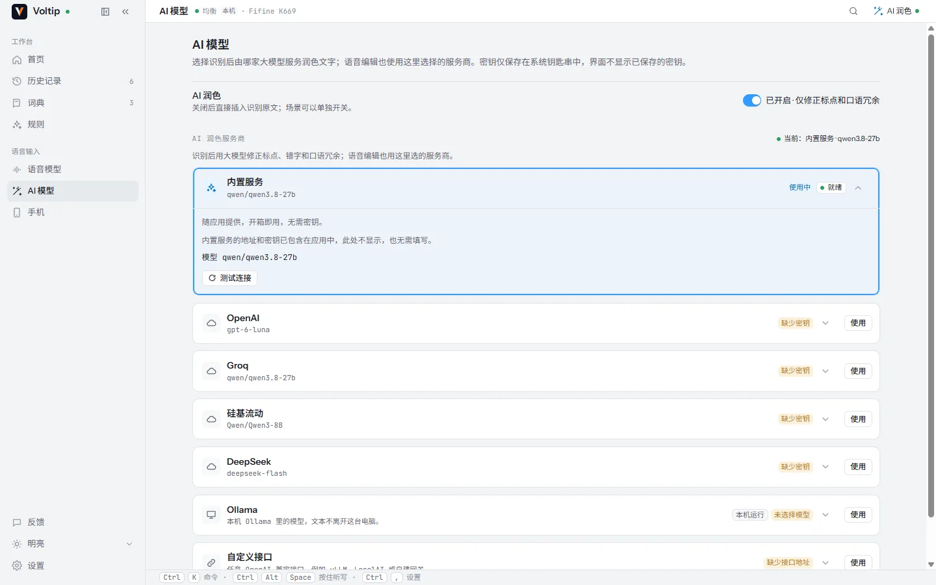The height and width of the screenshot is (585, 936).
Task: Click Ollama 本机运行 badge
Action: pos(750,515)
